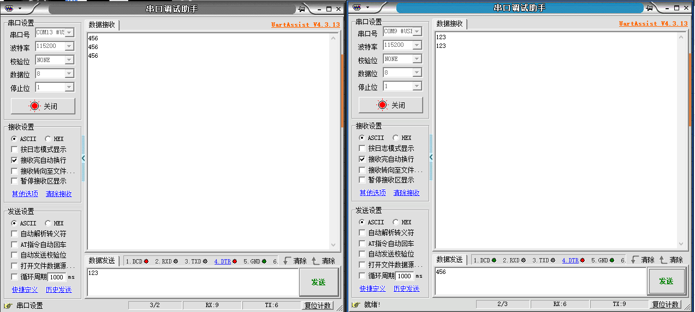Select the 数据接收 tab in the left window

[x=102, y=25]
